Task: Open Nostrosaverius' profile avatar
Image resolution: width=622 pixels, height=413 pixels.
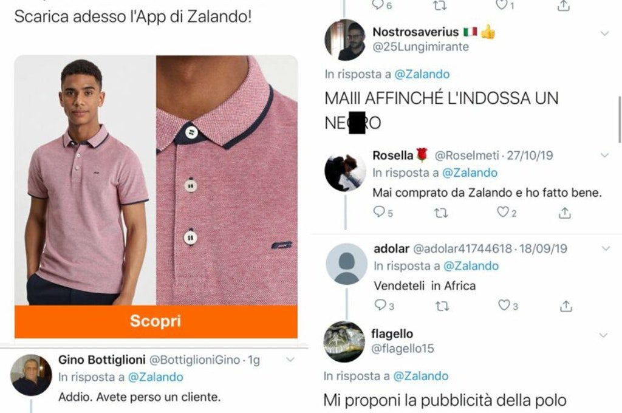Action: point(345,39)
